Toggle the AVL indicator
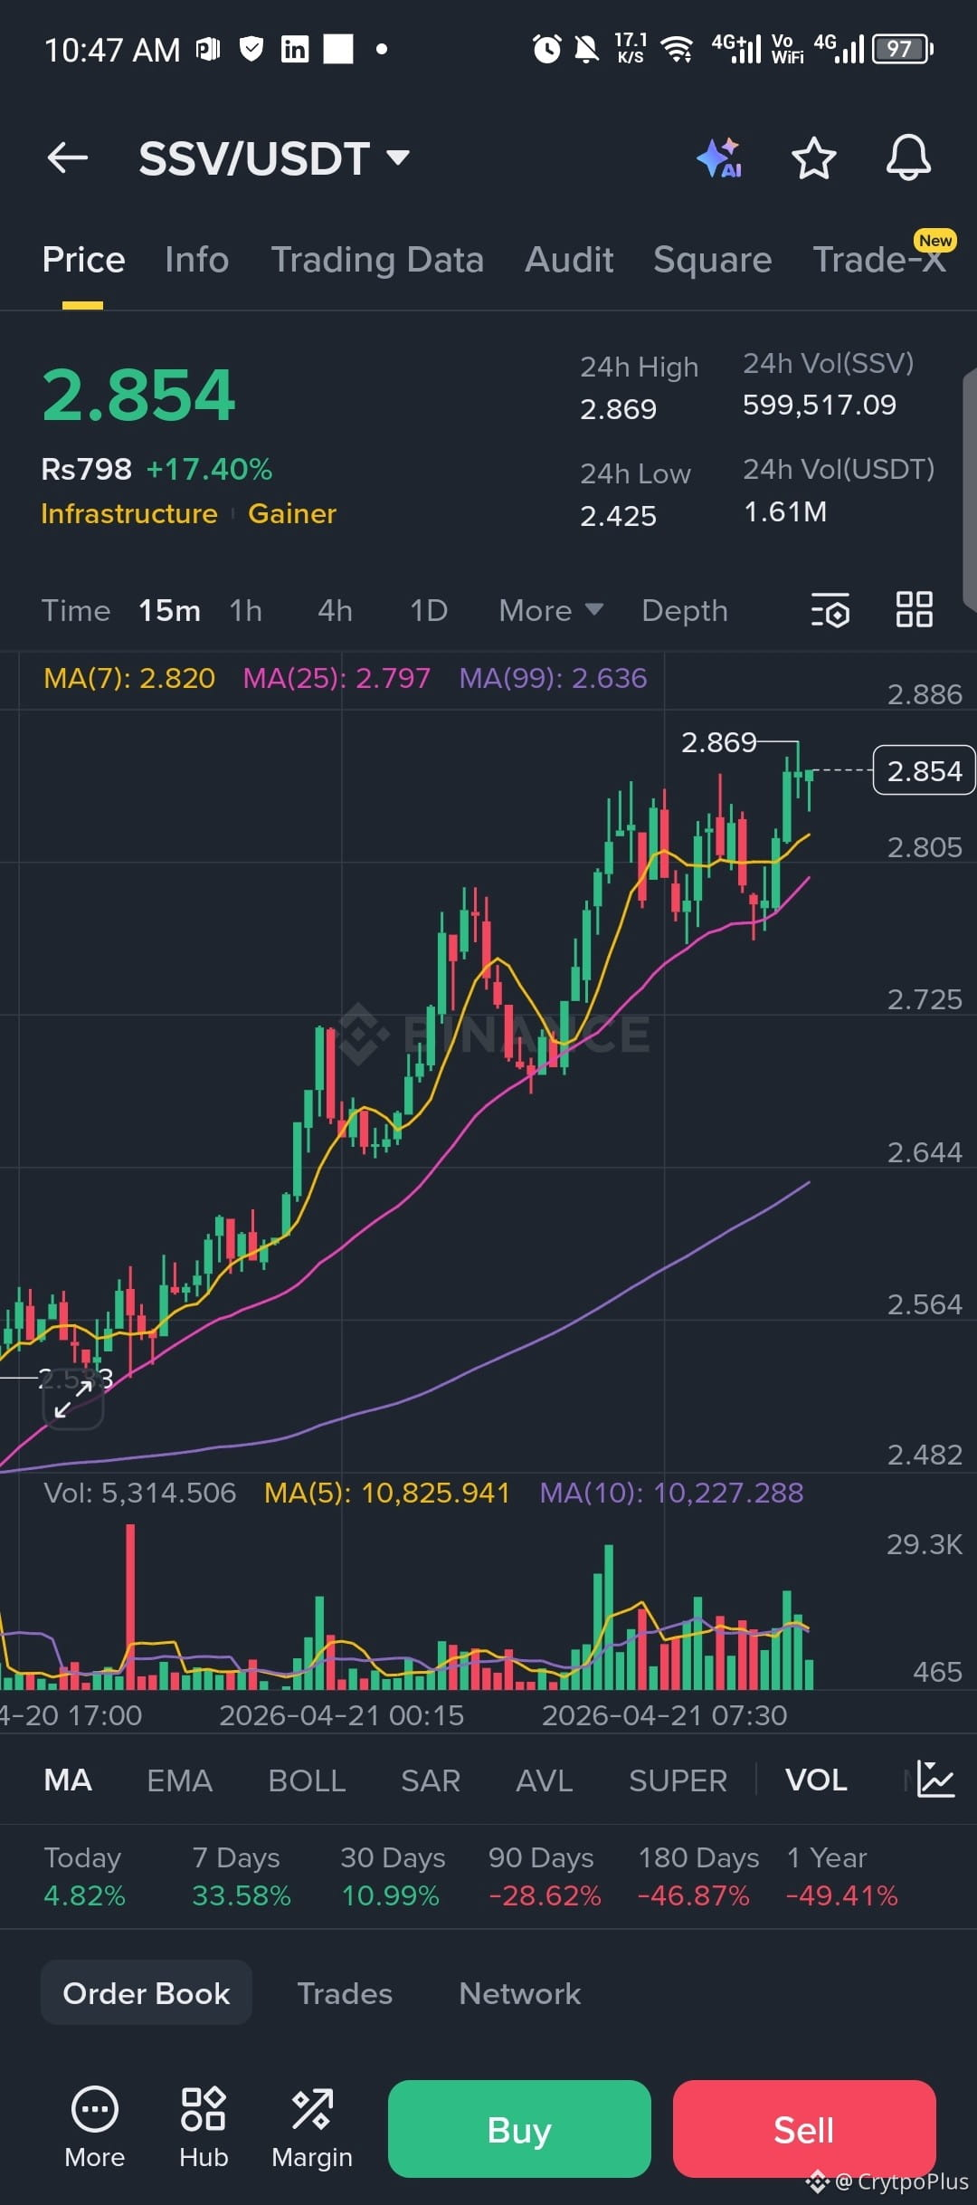The height and width of the screenshot is (2205, 977). pos(545,1780)
